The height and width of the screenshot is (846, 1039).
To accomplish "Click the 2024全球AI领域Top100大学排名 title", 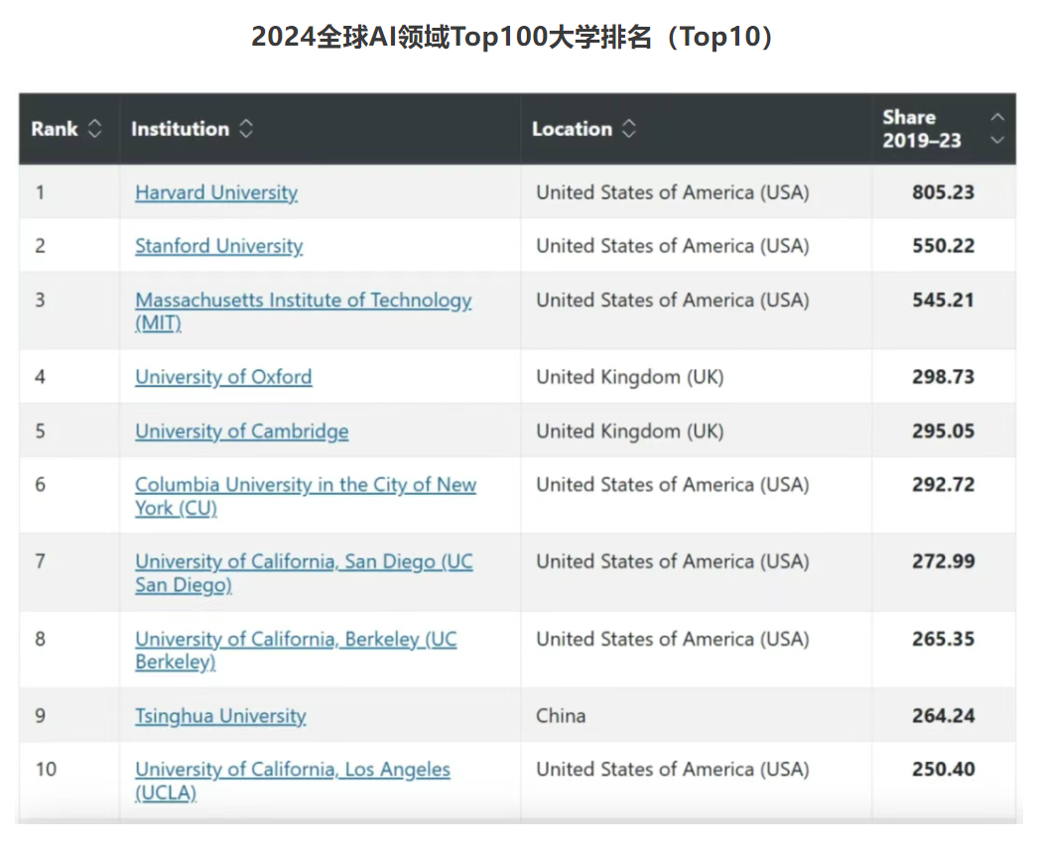I will click(512, 37).
